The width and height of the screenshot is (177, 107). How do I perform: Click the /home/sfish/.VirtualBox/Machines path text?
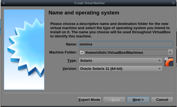114,53
